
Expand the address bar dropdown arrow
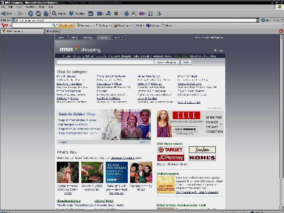coord(258,20)
